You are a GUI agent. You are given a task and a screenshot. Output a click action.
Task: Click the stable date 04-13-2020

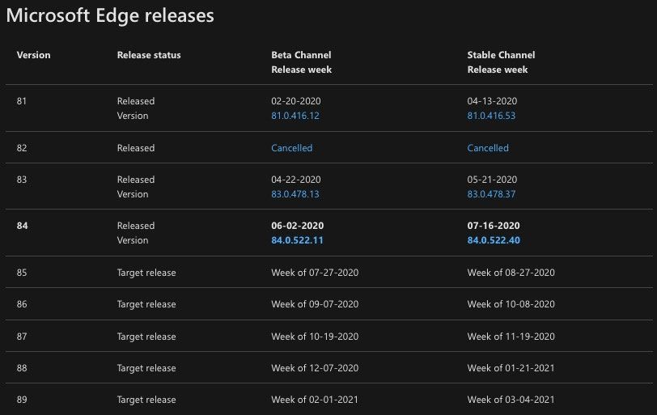[492, 101]
